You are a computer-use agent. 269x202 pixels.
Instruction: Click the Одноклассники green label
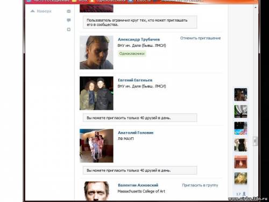(x=132, y=53)
